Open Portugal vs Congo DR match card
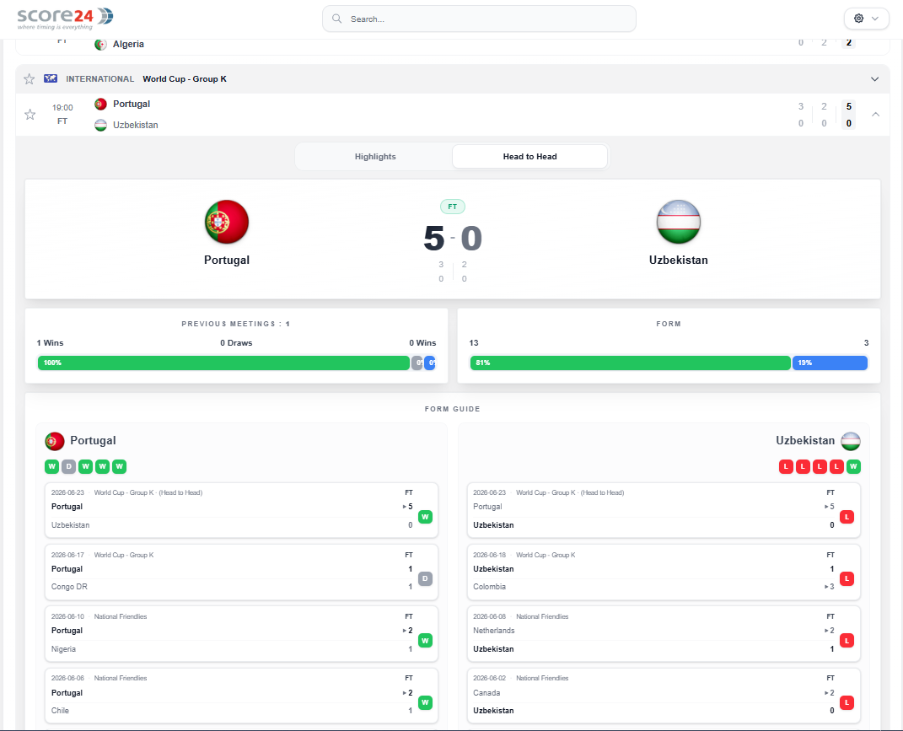This screenshot has width=903, height=731. (x=241, y=572)
